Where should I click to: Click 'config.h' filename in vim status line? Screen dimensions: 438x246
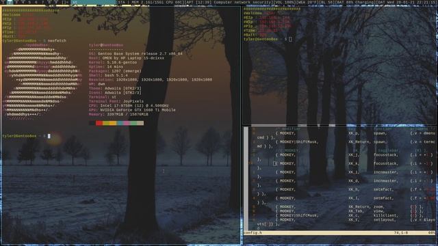(x=253, y=232)
